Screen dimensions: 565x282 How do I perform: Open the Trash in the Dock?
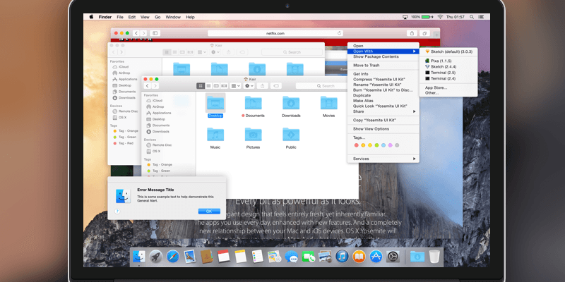pyautogui.click(x=434, y=257)
